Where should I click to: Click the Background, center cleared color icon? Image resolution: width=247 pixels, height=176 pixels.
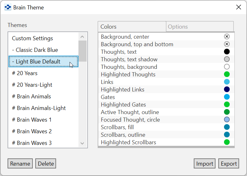(227, 37)
